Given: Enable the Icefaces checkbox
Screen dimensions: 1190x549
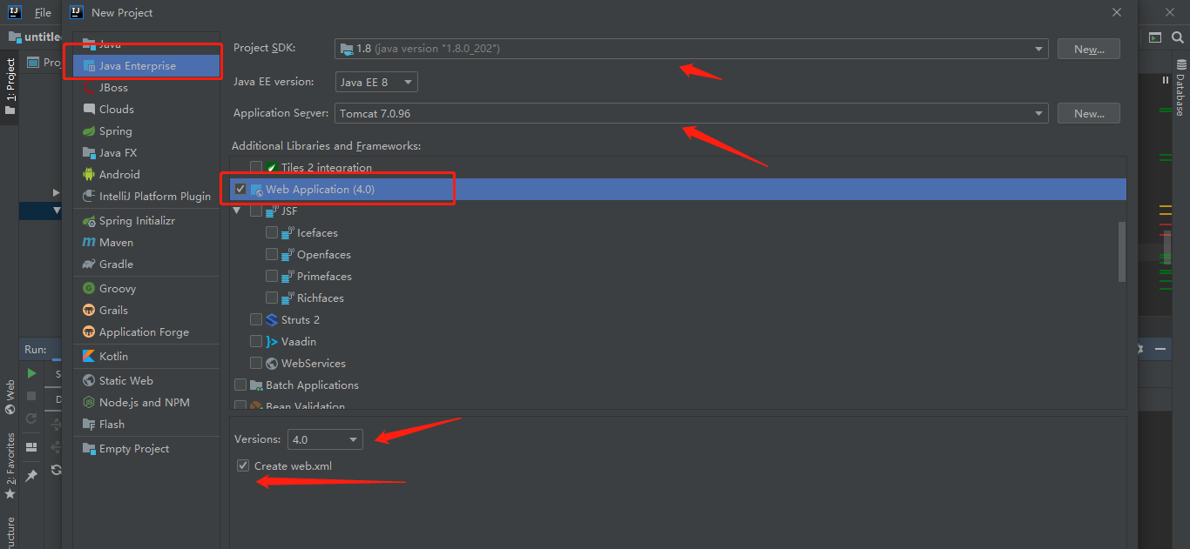Looking at the screenshot, I should pyautogui.click(x=272, y=232).
